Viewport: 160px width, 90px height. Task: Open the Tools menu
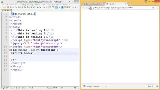[x=43, y=5]
